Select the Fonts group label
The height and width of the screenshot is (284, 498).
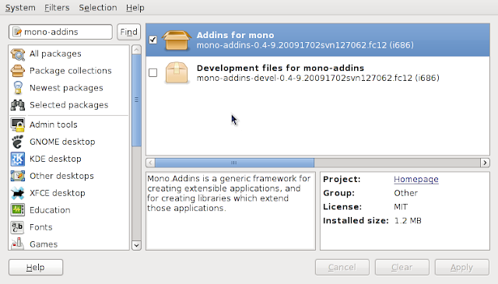coord(41,227)
